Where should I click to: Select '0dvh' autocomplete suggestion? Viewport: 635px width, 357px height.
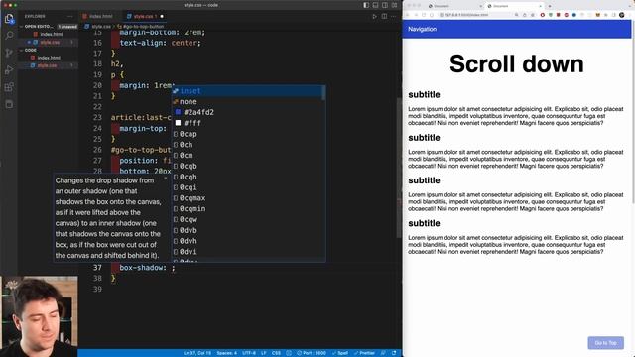point(248,241)
